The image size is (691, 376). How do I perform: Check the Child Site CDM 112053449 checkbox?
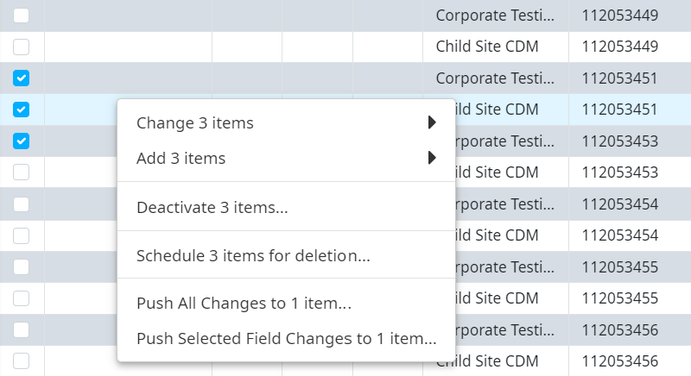click(x=22, y=47)
